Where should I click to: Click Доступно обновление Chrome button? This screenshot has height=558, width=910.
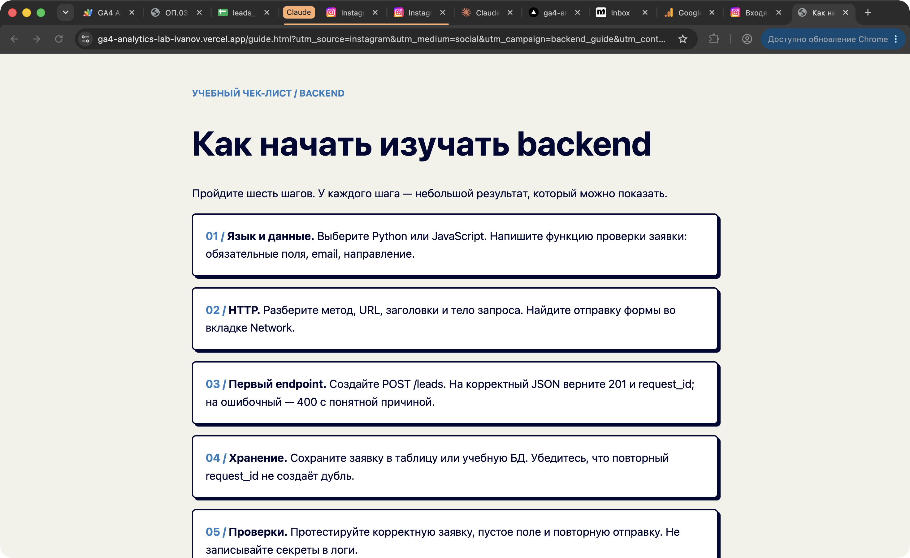[828, 39]
